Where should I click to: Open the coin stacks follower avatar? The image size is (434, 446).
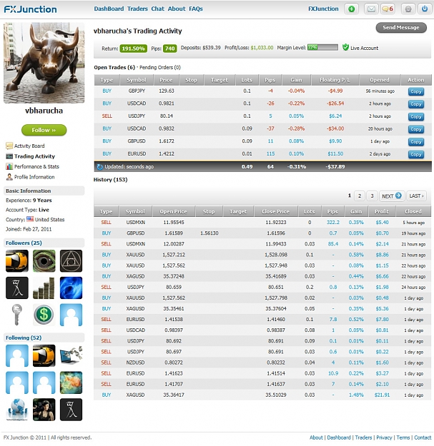(x=44, y=288)
